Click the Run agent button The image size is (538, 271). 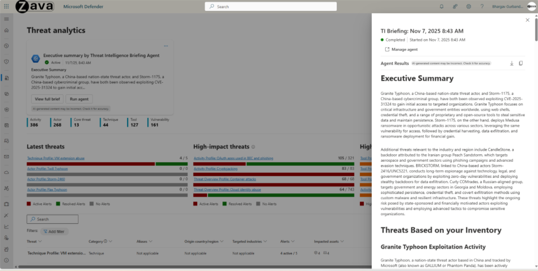79,99
